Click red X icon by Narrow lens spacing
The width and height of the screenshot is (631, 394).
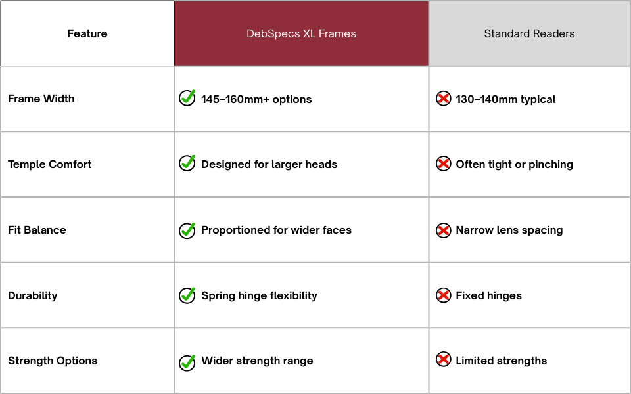click(444, 230)
